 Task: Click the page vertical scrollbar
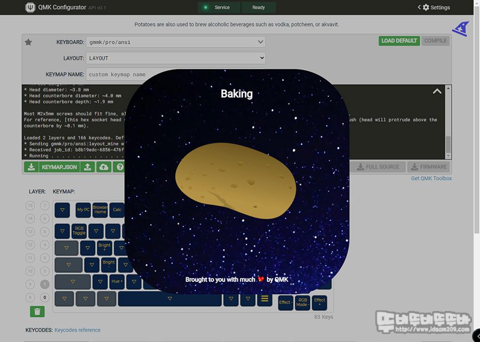(x=477, y=120)
